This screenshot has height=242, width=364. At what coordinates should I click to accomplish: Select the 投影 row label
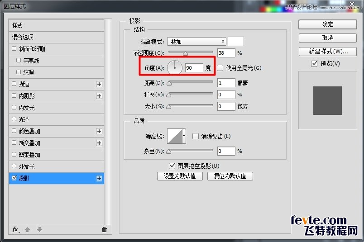(24, 178)
